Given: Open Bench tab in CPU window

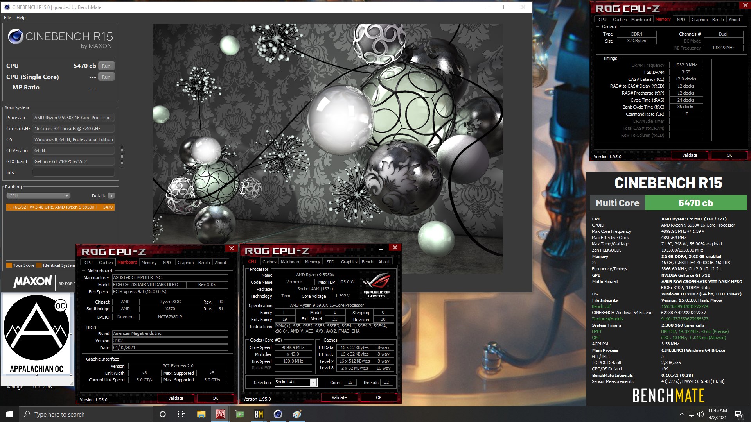Looking at the screenshot, I should click(367, 262).
